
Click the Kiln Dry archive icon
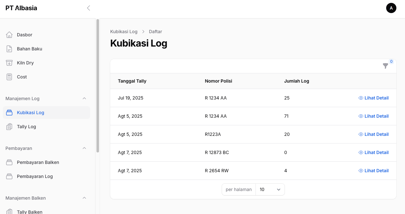(x=9, y=63)
